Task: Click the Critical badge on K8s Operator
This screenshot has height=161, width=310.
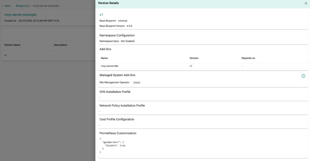Action: tap(137, 82)
